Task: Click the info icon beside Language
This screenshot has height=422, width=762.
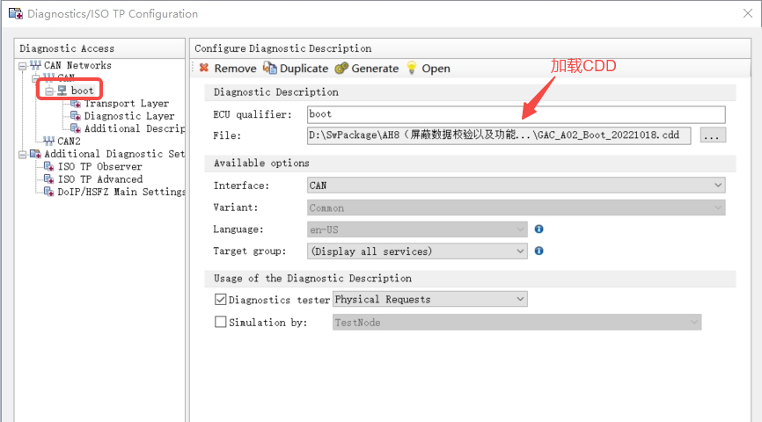Action: click(x=539, y=229)
